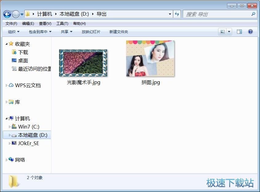Image resolution: width=260 pixels, height=192 pixels.
Task: Click the 拼图.jpg file name
Action: tap(150, 82)
